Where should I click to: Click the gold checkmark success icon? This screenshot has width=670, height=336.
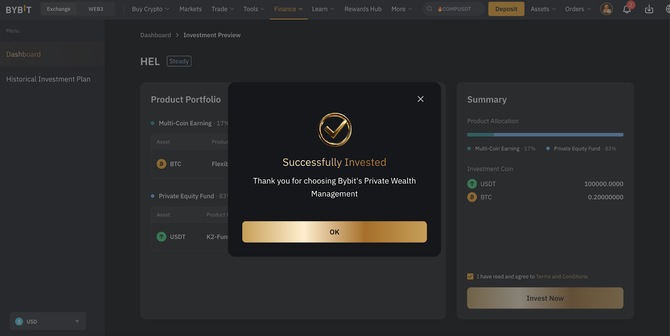click(335, 130)
